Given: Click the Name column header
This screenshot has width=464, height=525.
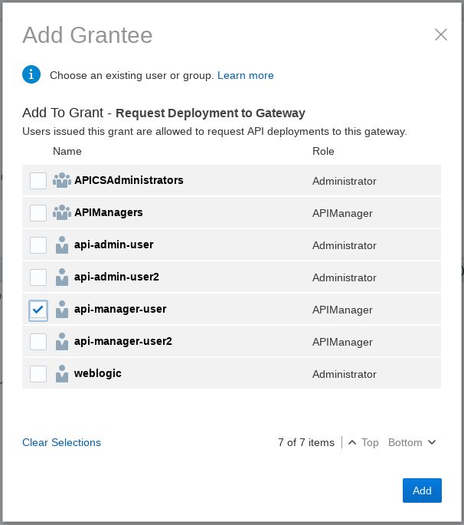Looking at the screenshot, I should click(67, 151).
